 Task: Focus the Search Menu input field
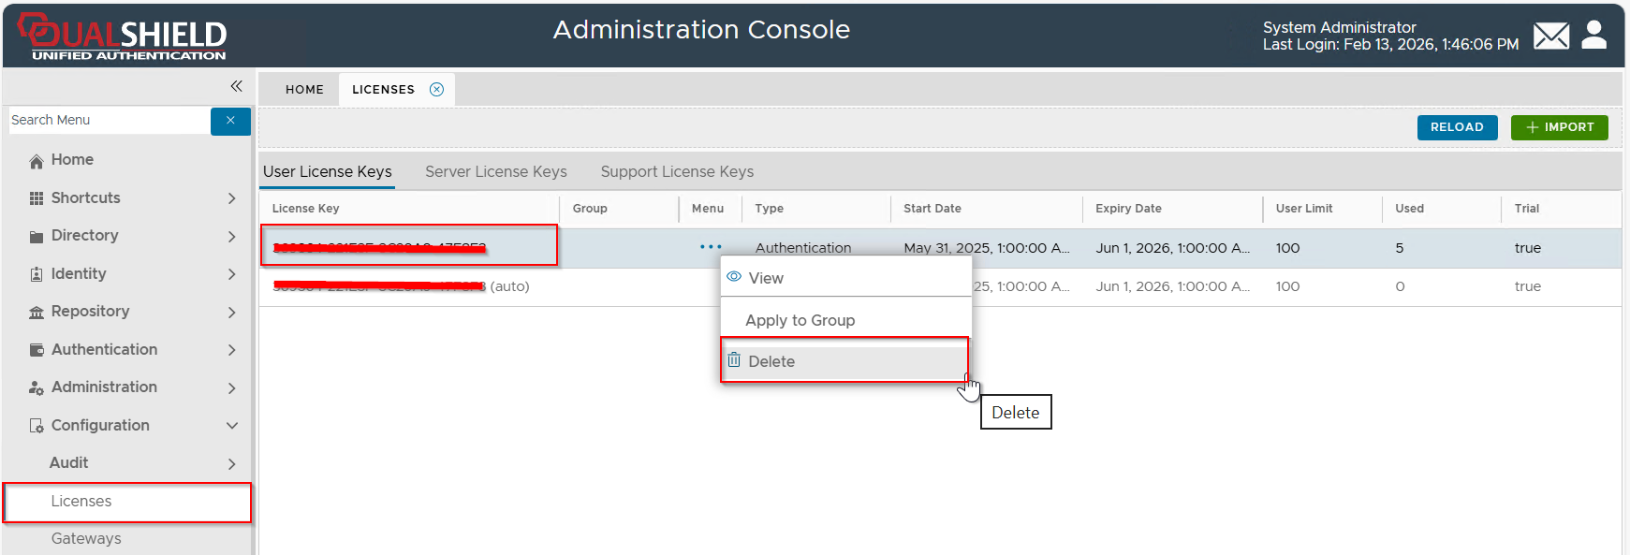coord(108,121)
